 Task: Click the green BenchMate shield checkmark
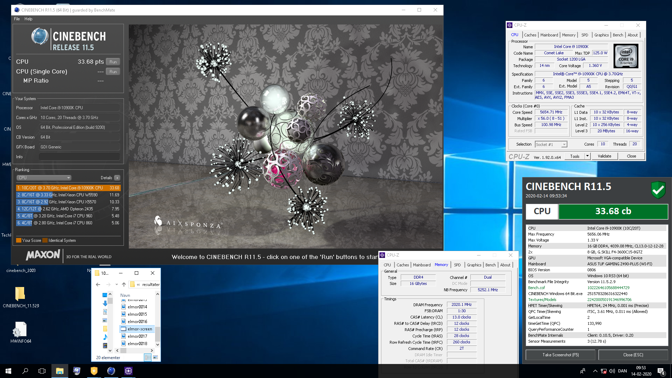pyautogui.click(x=658, y=190)
